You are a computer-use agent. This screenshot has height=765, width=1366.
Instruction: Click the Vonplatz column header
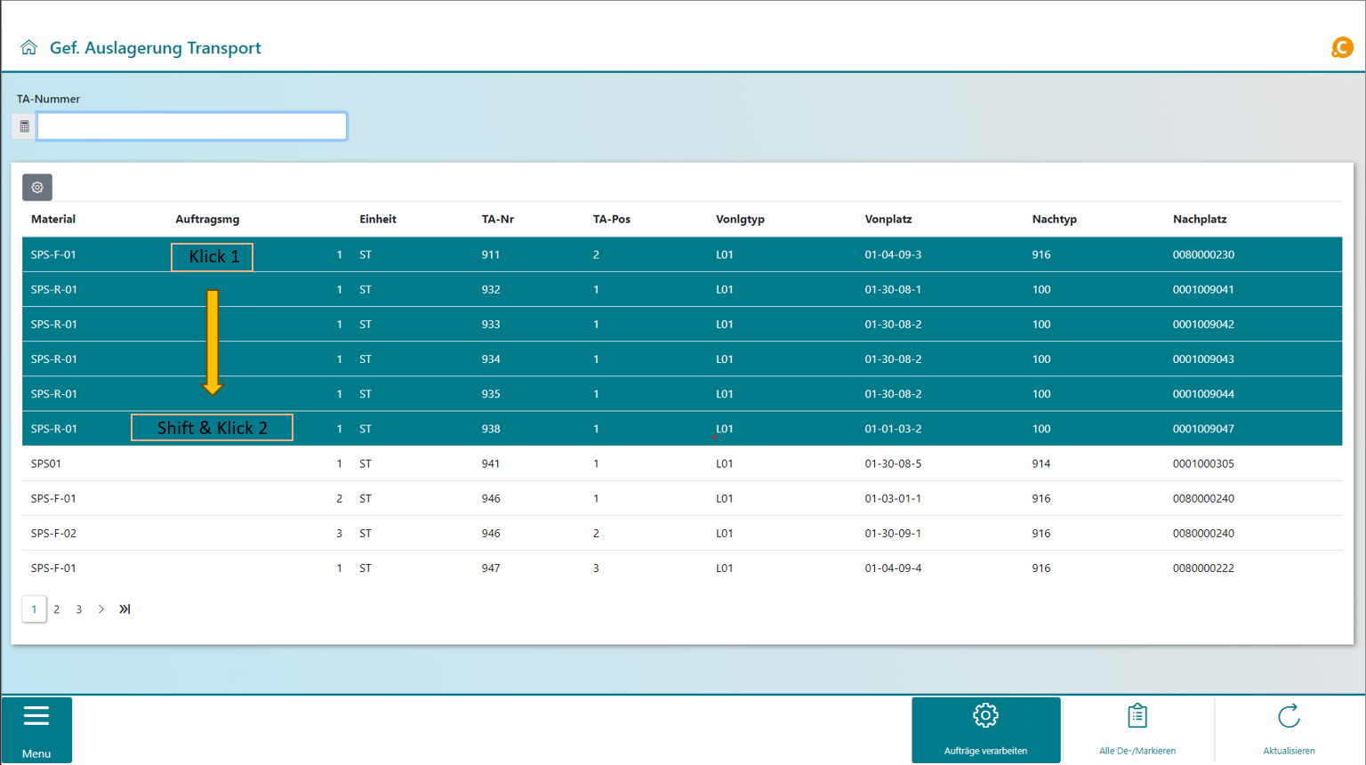888,219
